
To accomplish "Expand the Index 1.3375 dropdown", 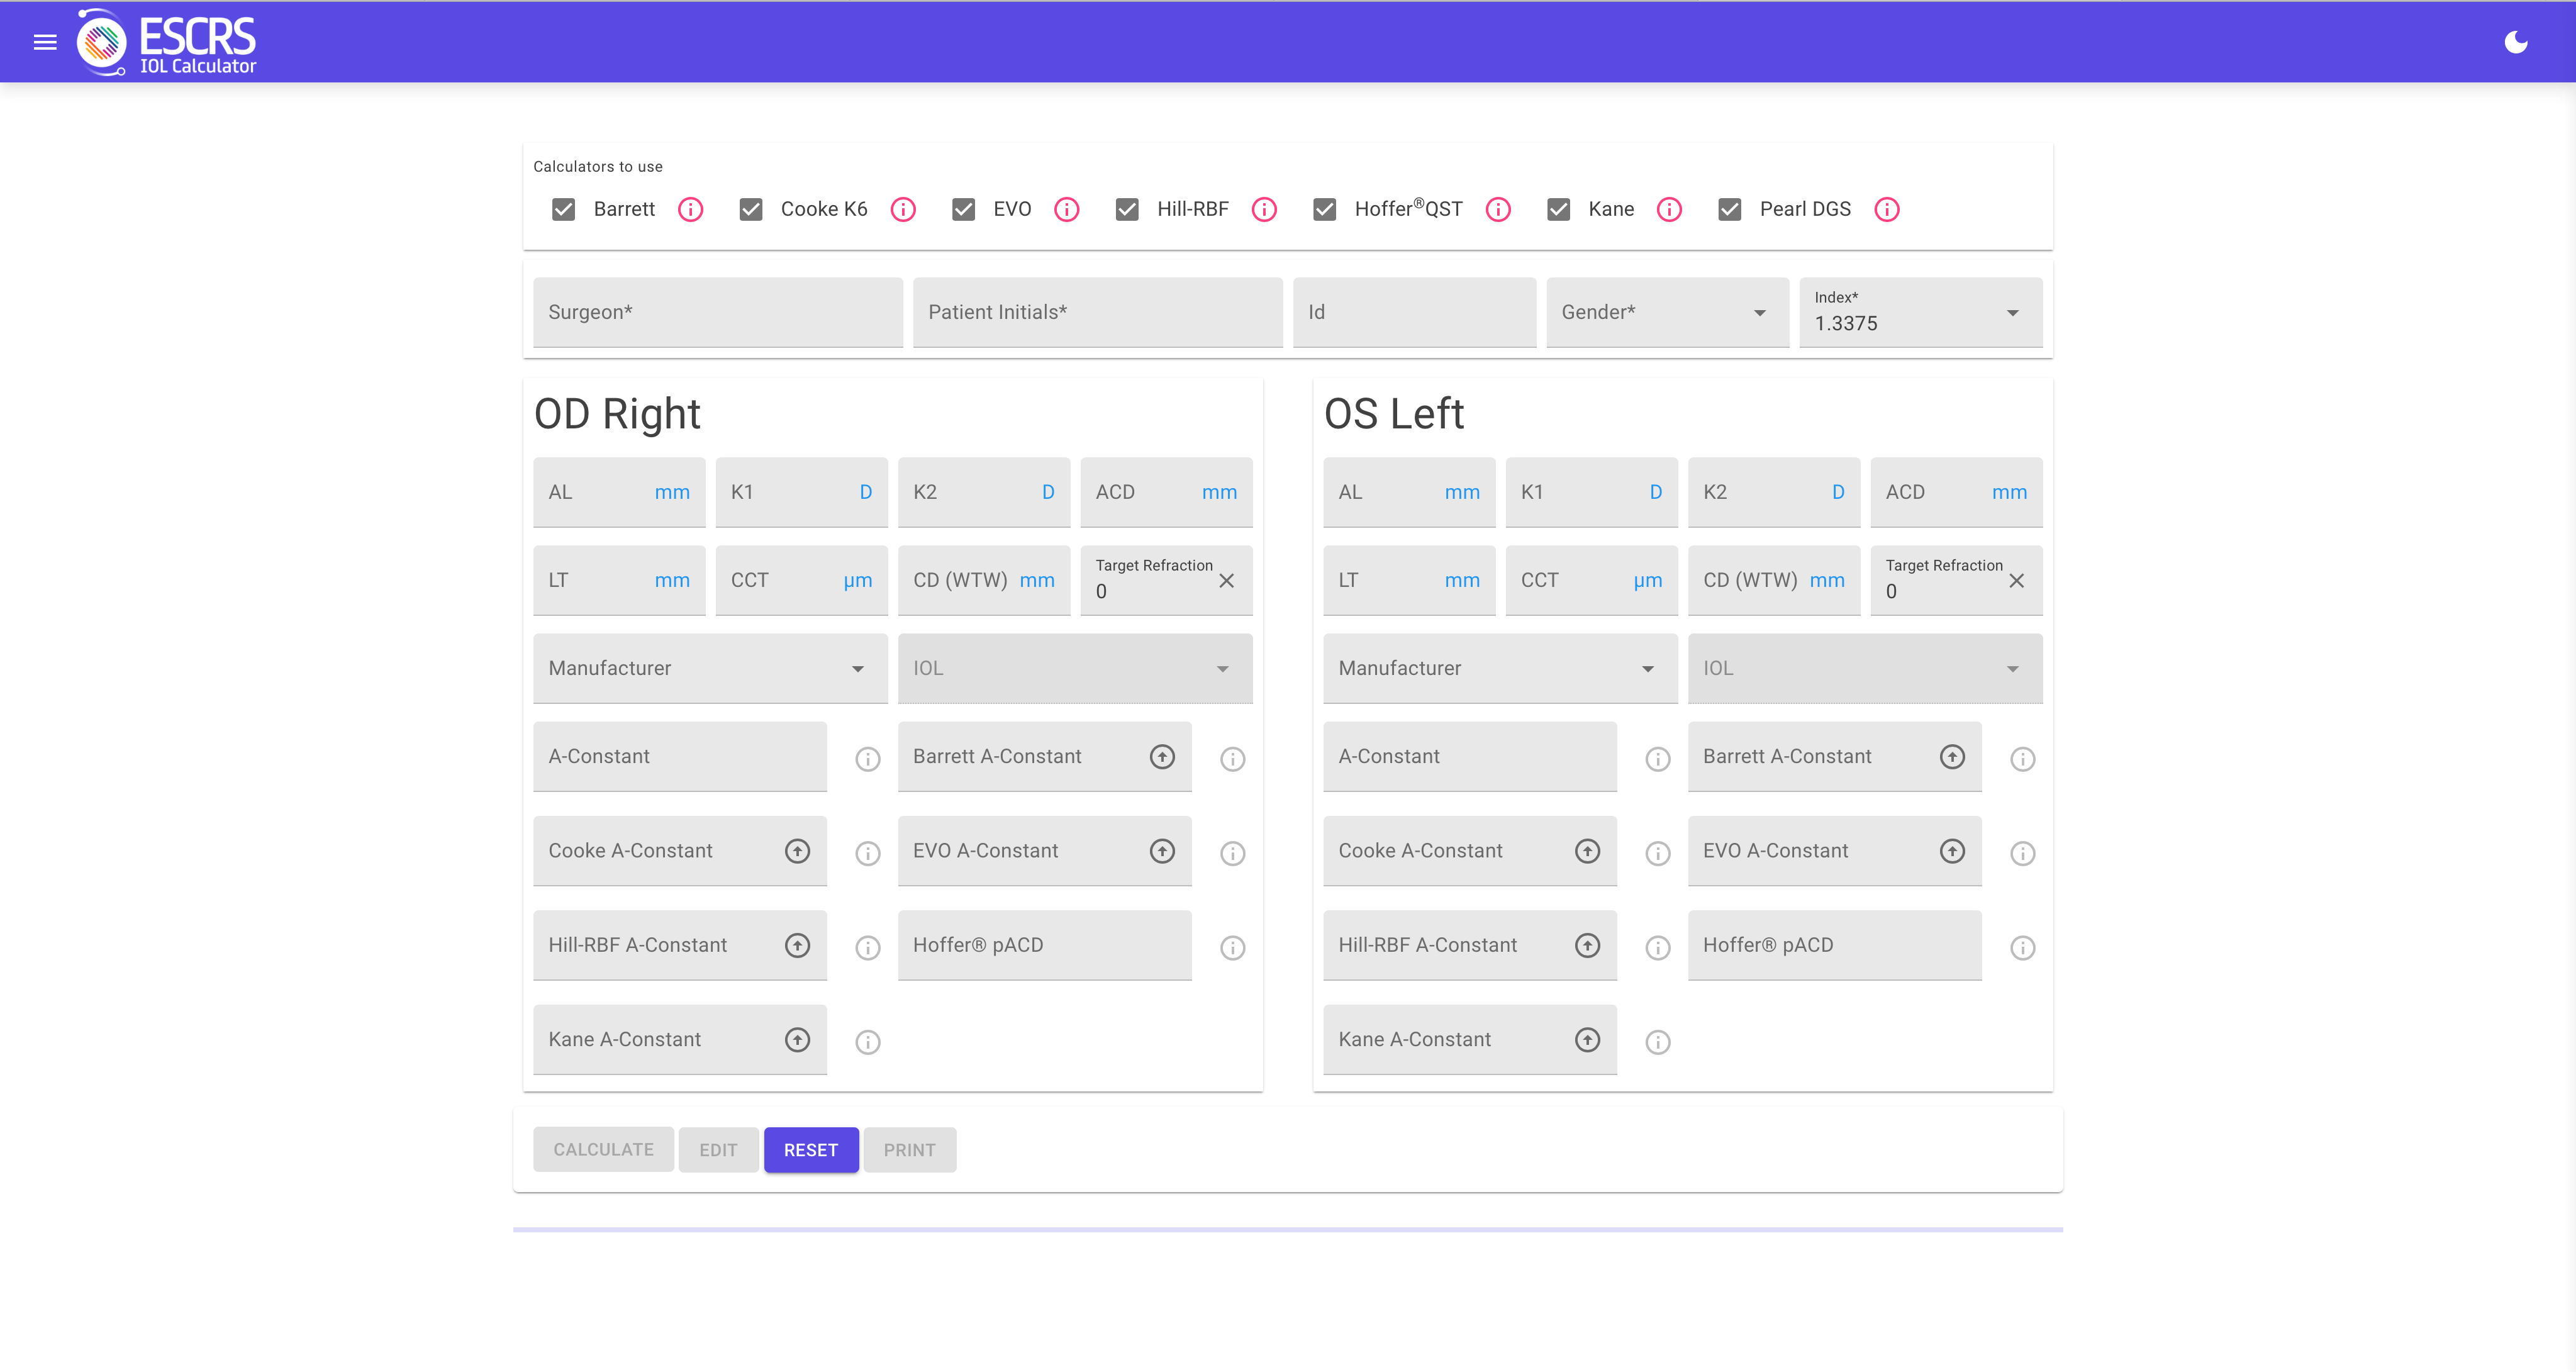I will point(1919,313).
